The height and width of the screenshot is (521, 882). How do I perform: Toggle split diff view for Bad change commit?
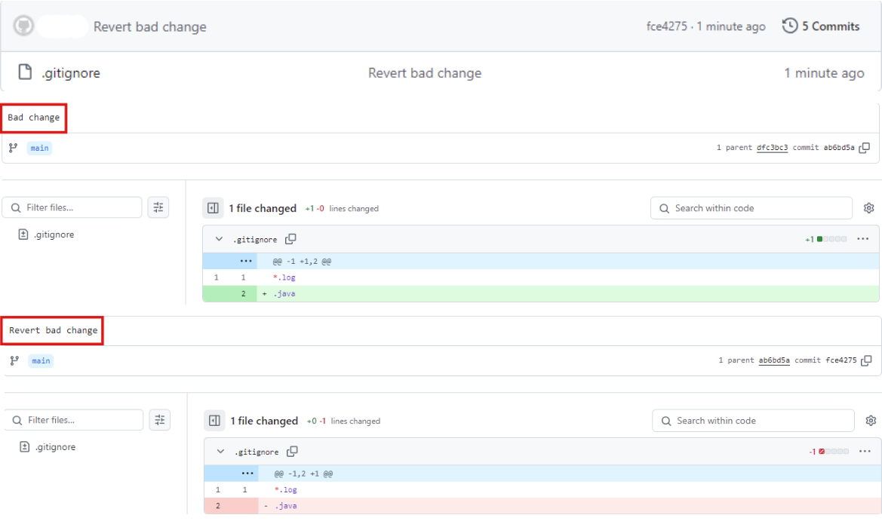(x=212, y=208)
